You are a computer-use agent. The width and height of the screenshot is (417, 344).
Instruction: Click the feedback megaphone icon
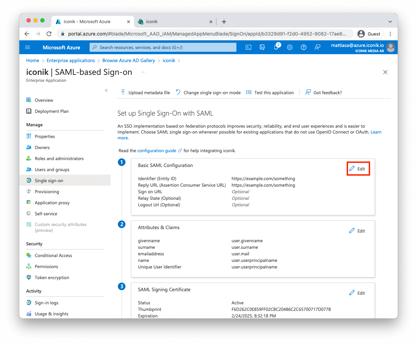pos(317,47)
